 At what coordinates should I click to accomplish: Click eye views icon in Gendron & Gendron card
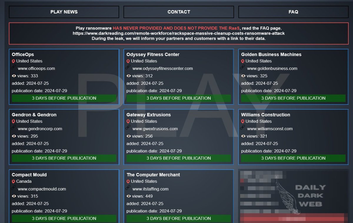coord(14,136)
